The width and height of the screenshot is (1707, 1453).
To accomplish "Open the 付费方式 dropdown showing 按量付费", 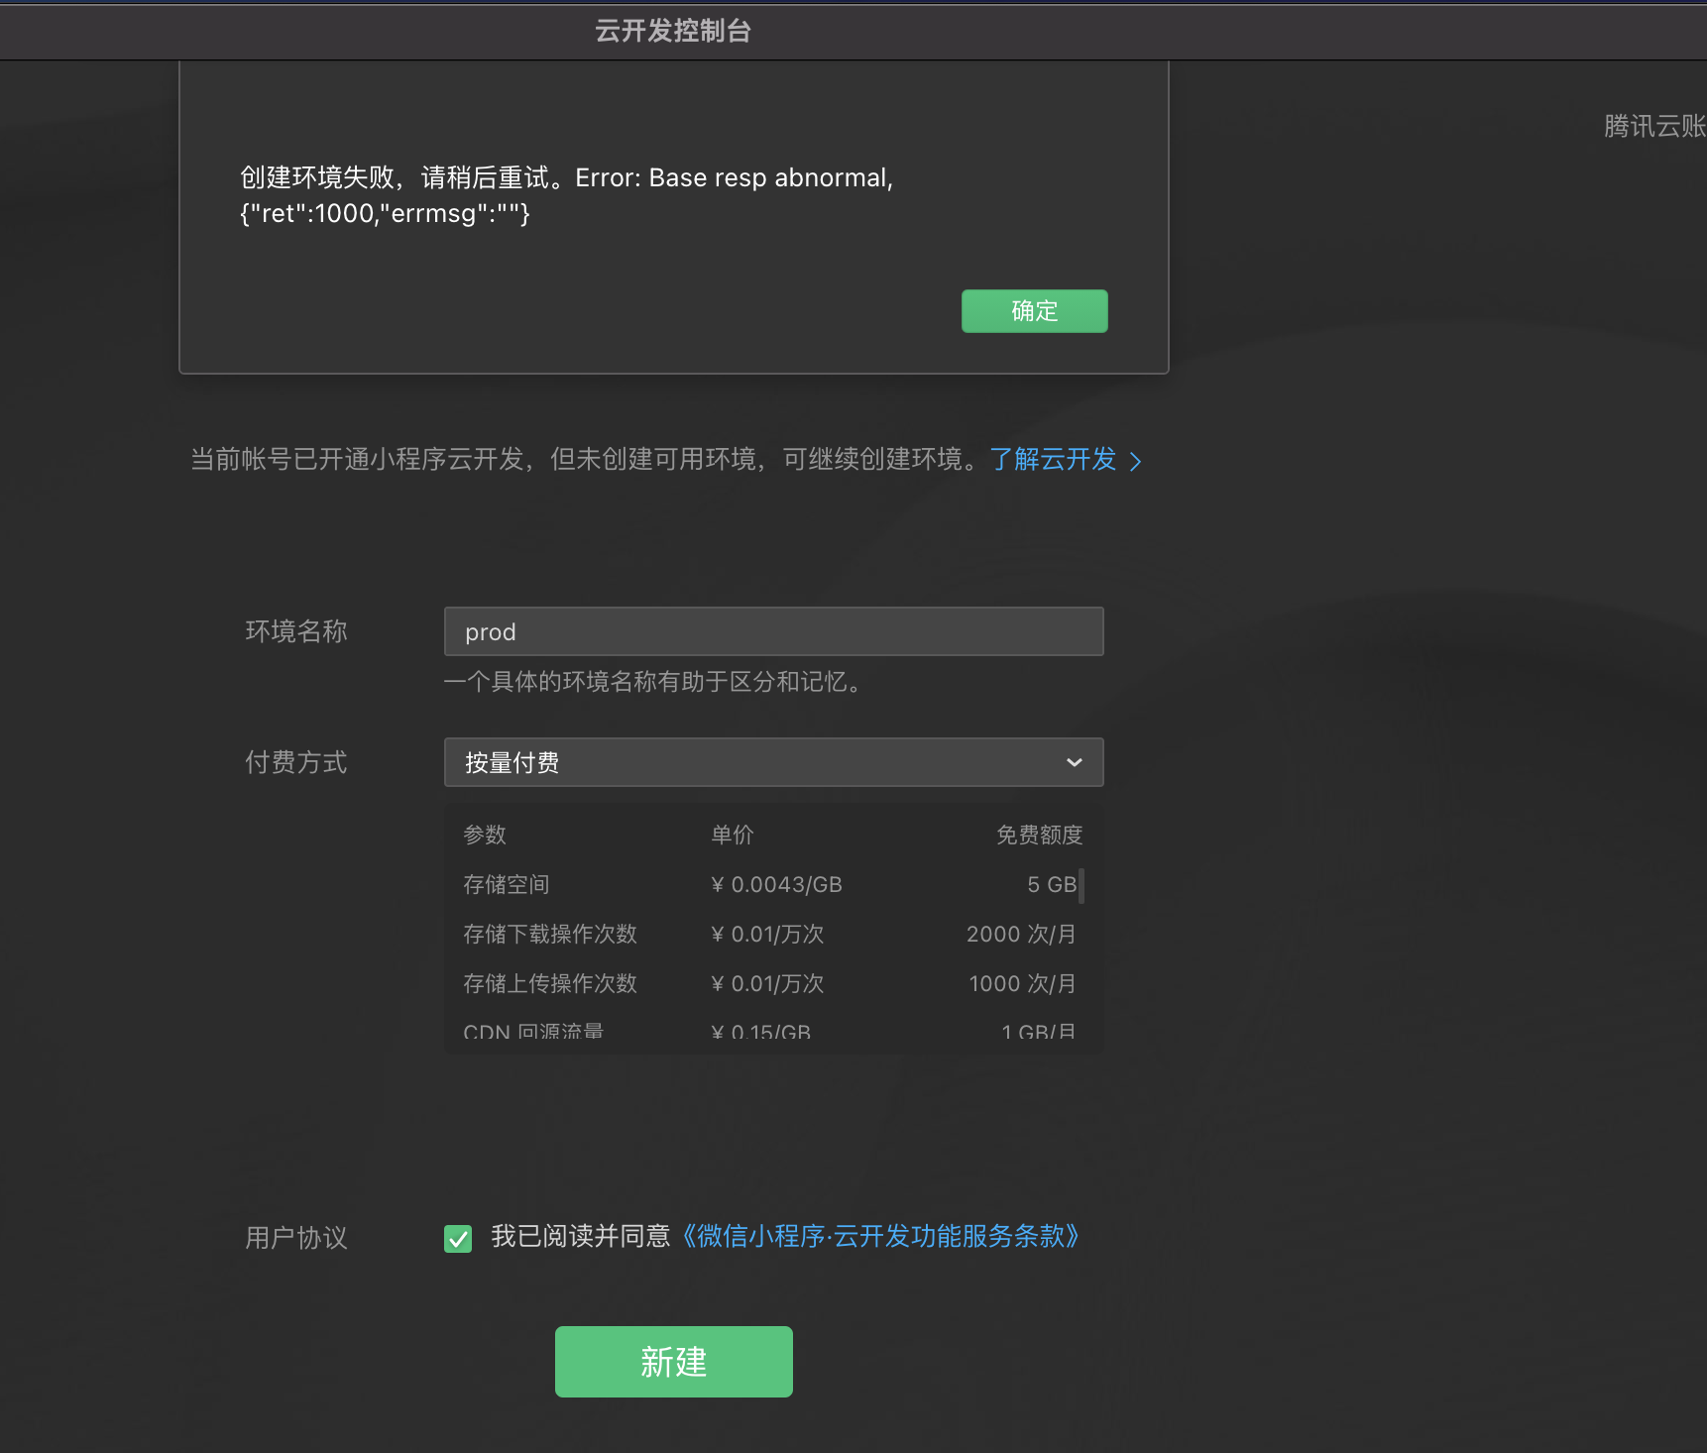I will pos(773,762).
